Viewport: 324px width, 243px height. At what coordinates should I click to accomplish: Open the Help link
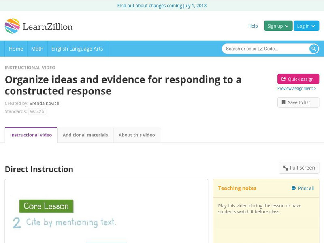pos(253,26)
